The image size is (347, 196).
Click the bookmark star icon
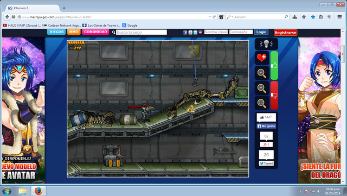tap(313, 17)
